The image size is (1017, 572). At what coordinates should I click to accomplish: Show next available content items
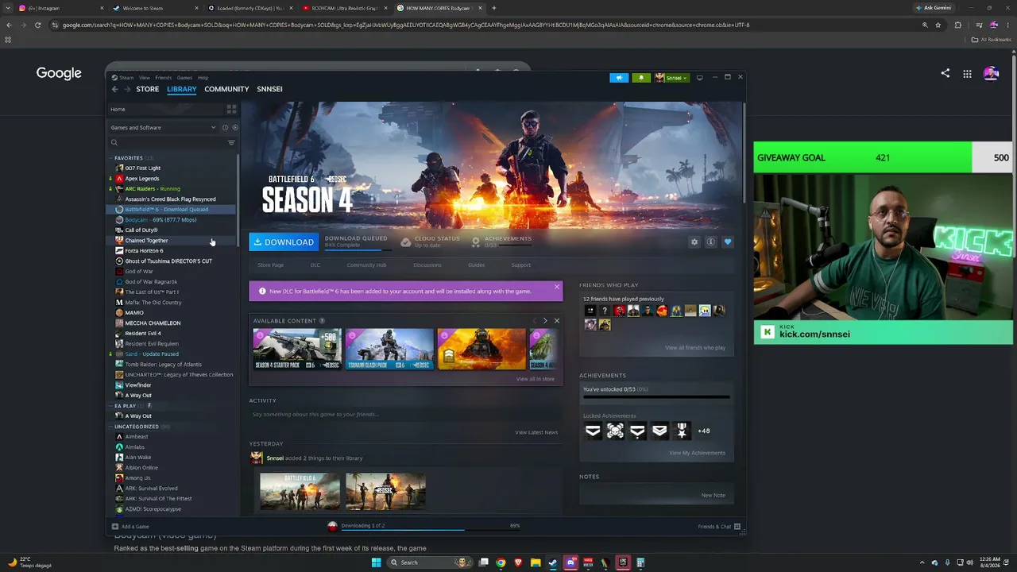(545, 321)
